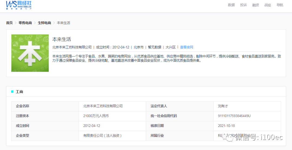Click company name value 北京本来工坊科技有限公司 in table

(103, 106)
